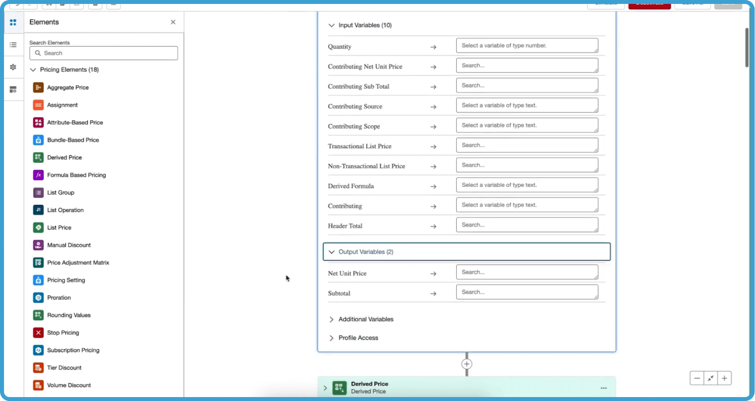755x401 pixels.
Task: Expand the Additional Variables section
Action: coord(331,319)
